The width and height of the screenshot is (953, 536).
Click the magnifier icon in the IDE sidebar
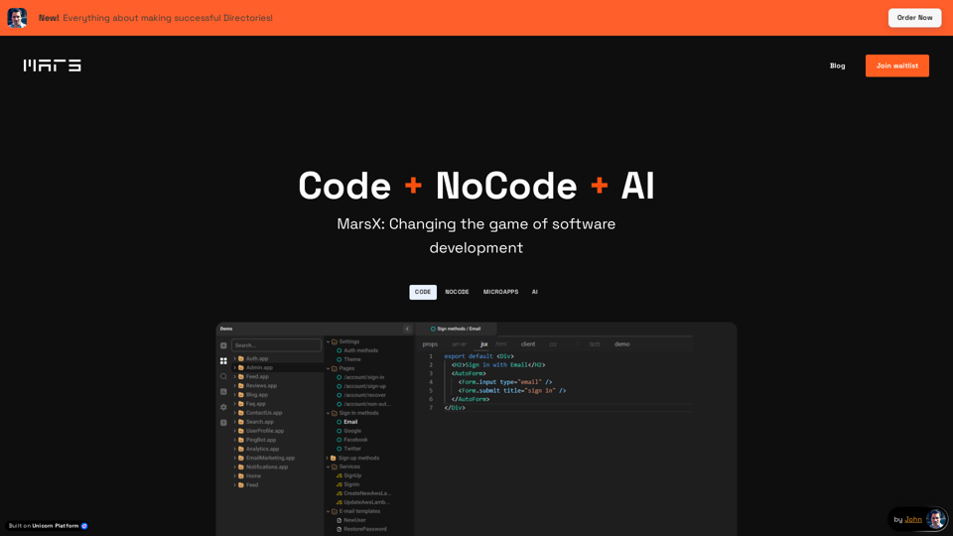click(223, 377)
